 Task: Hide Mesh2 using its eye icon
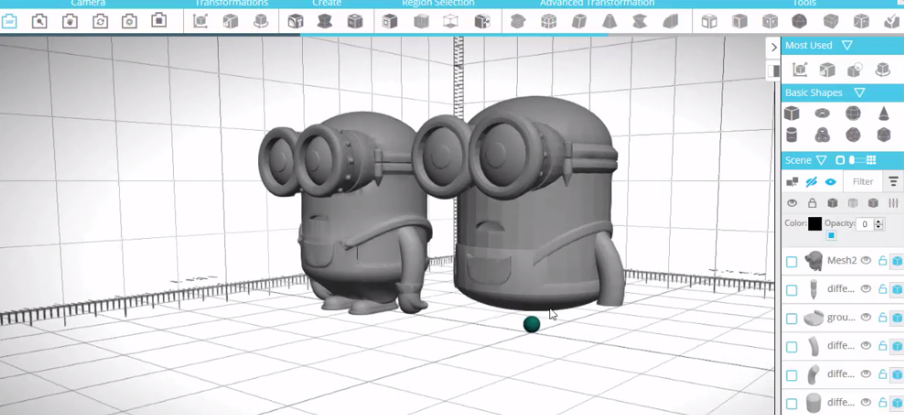(x=865, y=260)
